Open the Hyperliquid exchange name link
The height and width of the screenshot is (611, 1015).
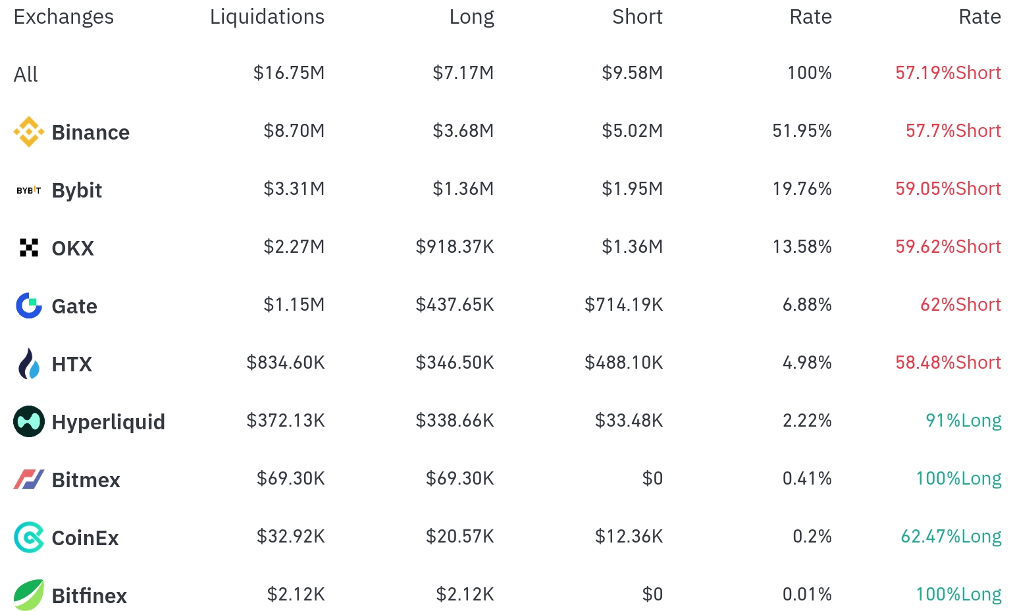tap(108, 422)
